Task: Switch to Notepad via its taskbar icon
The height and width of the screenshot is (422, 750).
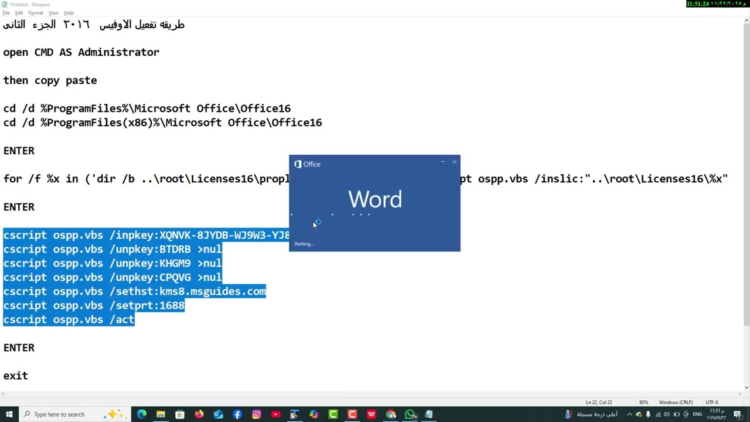Action: coord(429,414)
